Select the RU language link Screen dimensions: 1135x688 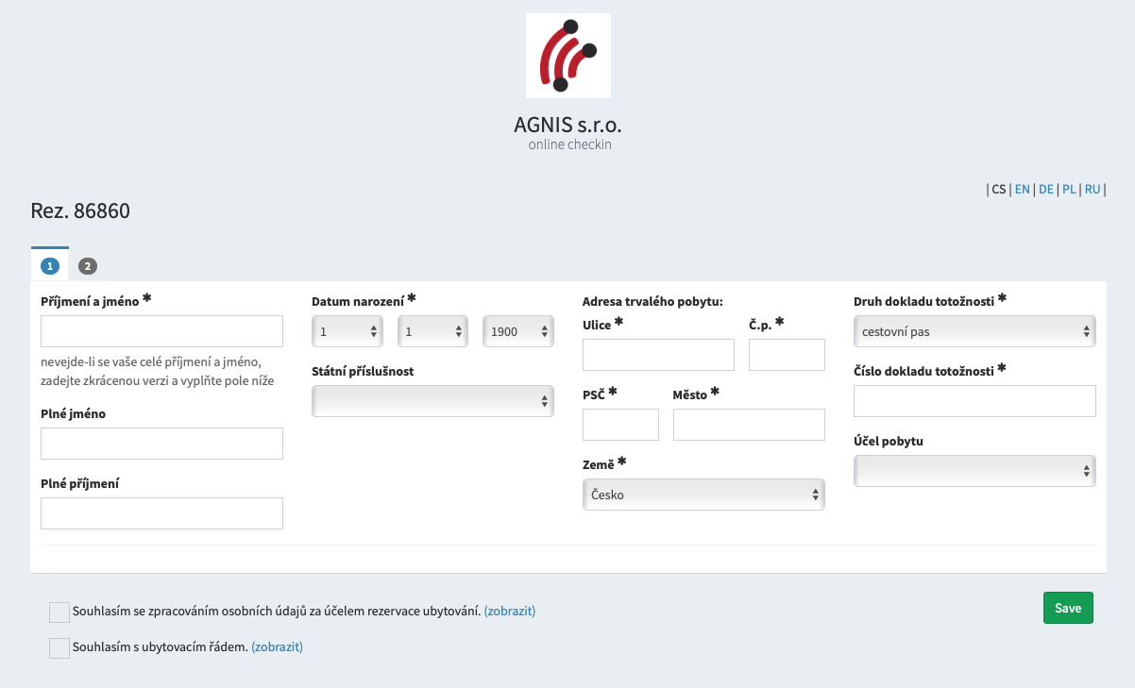[1092, 190]
